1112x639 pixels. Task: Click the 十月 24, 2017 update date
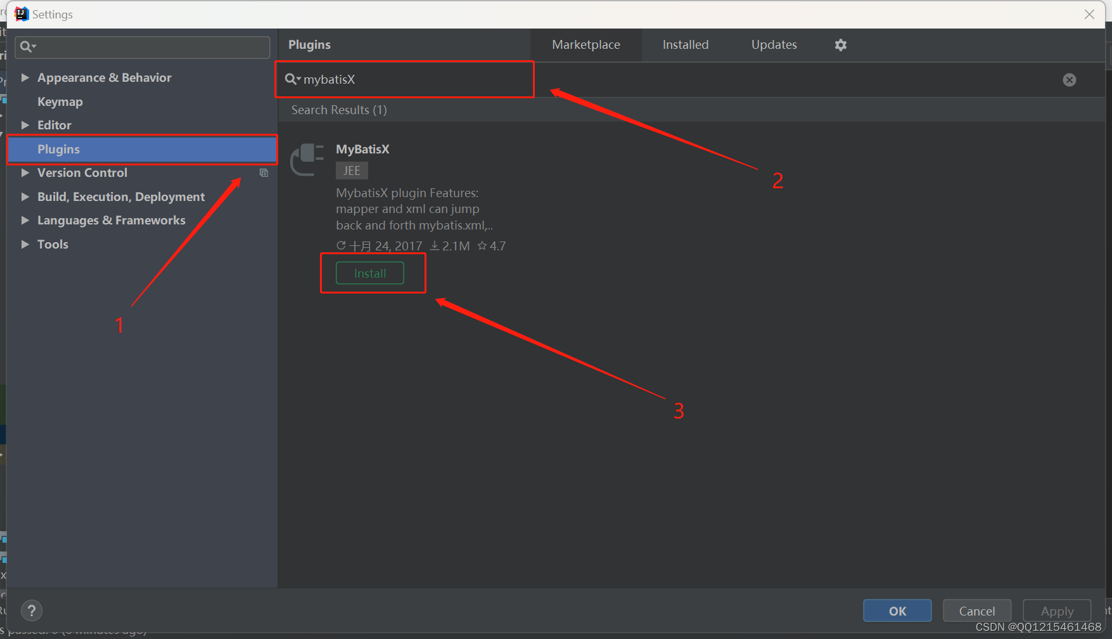click(x=380, y=246)
